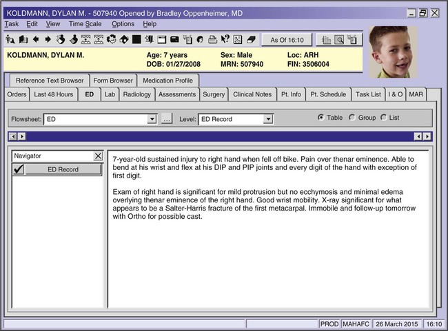Select the Group radio button
The width and height of the screenshot is (448, 331).
[x=352, y=118]
